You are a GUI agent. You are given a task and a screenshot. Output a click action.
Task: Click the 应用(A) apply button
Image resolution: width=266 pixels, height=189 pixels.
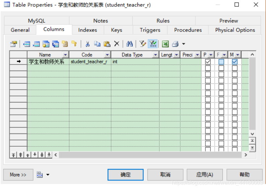click(x=205, y=175)
